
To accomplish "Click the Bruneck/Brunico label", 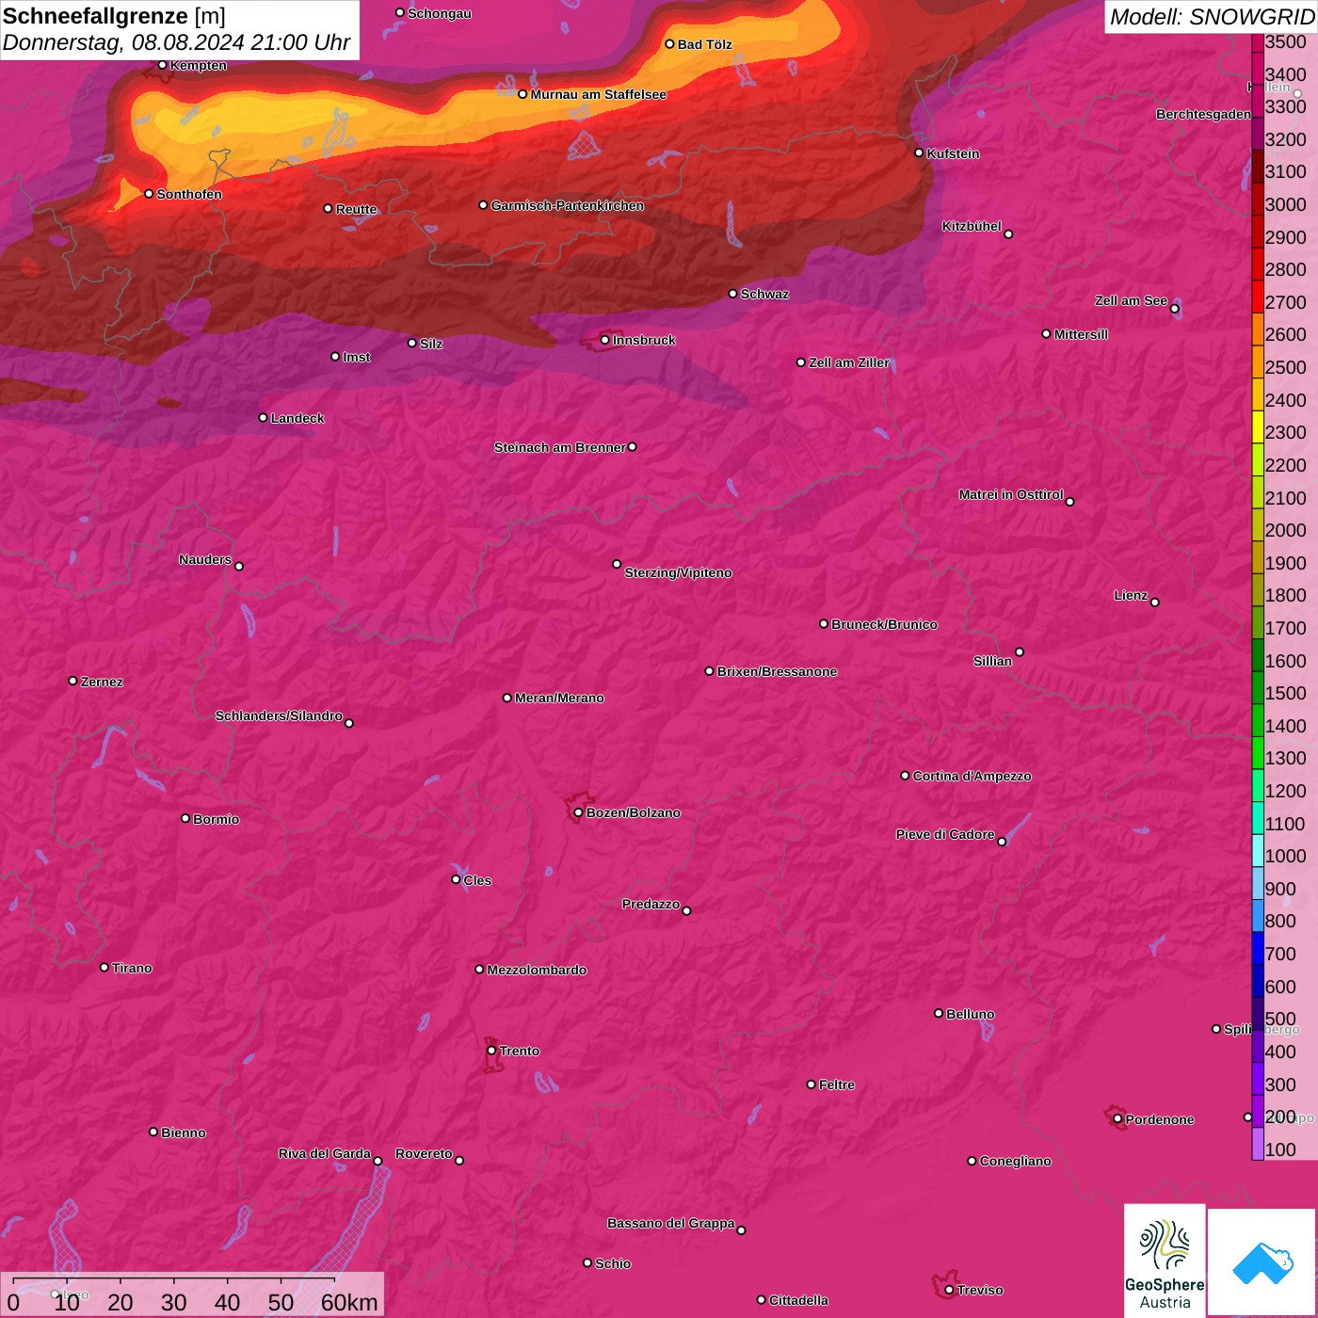I will click(884, 624).
